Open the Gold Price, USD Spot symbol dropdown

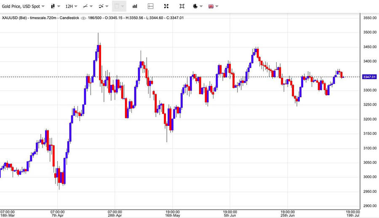[x=23, y=6]
